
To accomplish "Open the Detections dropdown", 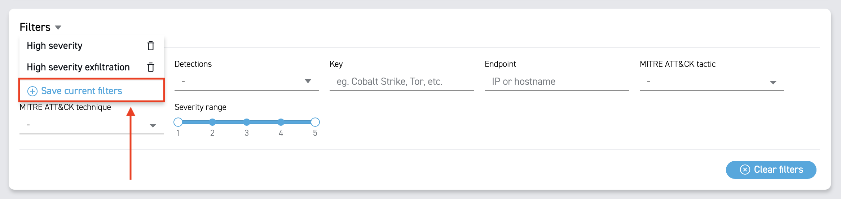I will (x=308, y=81).
